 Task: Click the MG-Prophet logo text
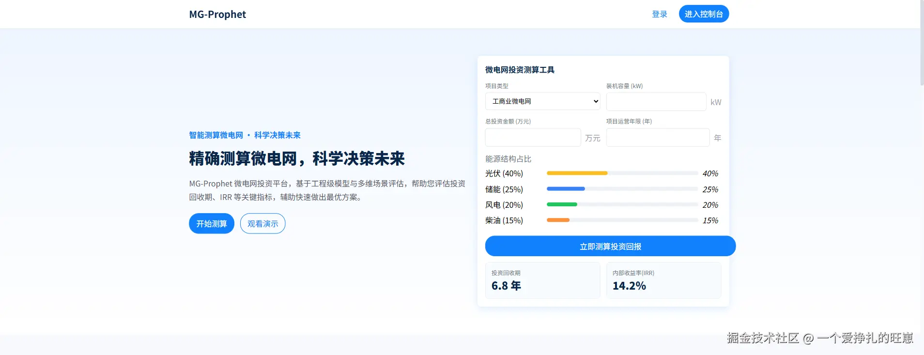click(217, 15)
